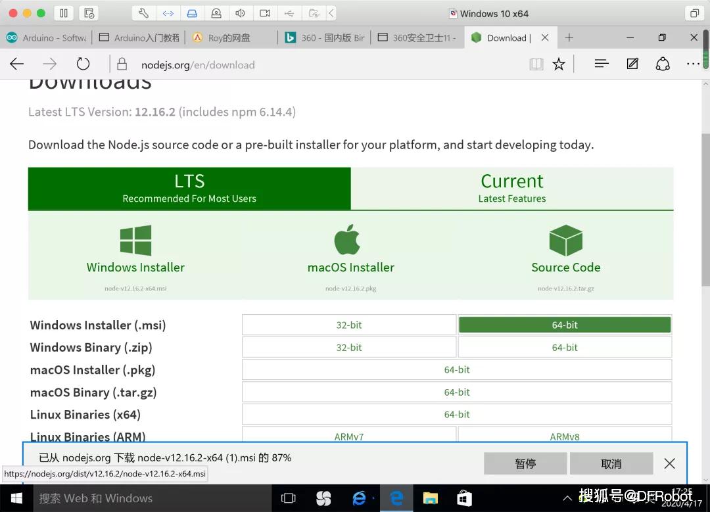Switch to Arduino - Software tab
This screenshot has height=512, width=710.
tap(46, 37)
